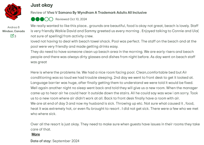This screenshot has height=145, width=204.
Task: Click the third green rating bubble
Action: (42, 19)
